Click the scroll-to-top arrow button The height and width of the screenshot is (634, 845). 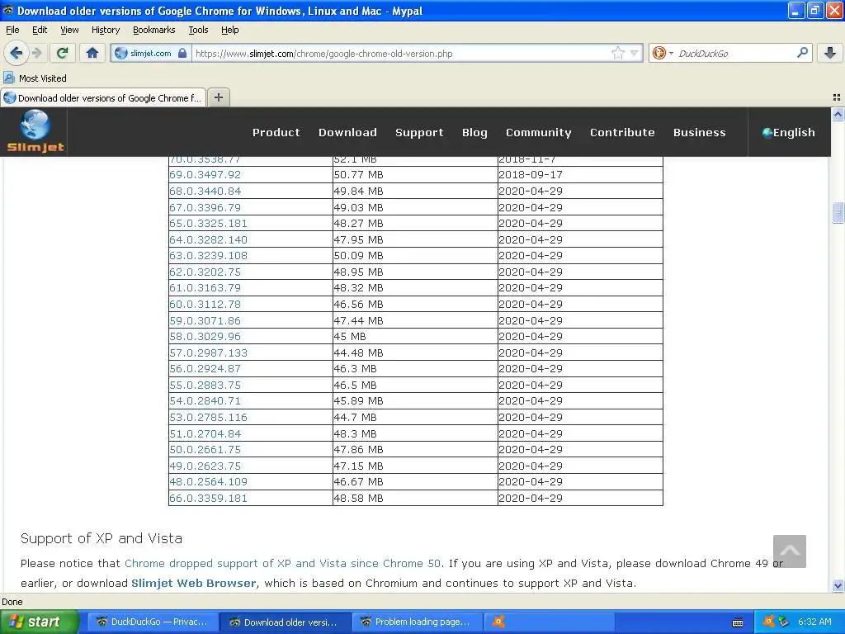789,551
